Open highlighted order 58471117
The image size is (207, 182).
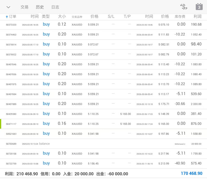103,124
